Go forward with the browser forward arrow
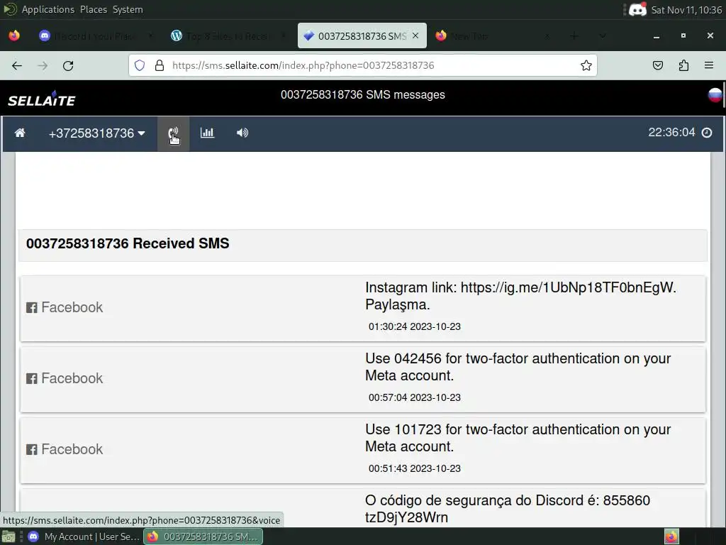726x545 pixels. click(x=43, y=66)
